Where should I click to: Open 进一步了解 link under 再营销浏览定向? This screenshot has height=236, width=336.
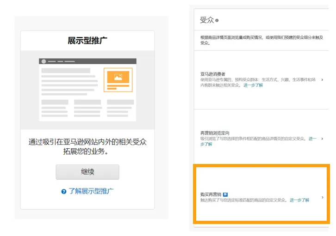(312, 139)
